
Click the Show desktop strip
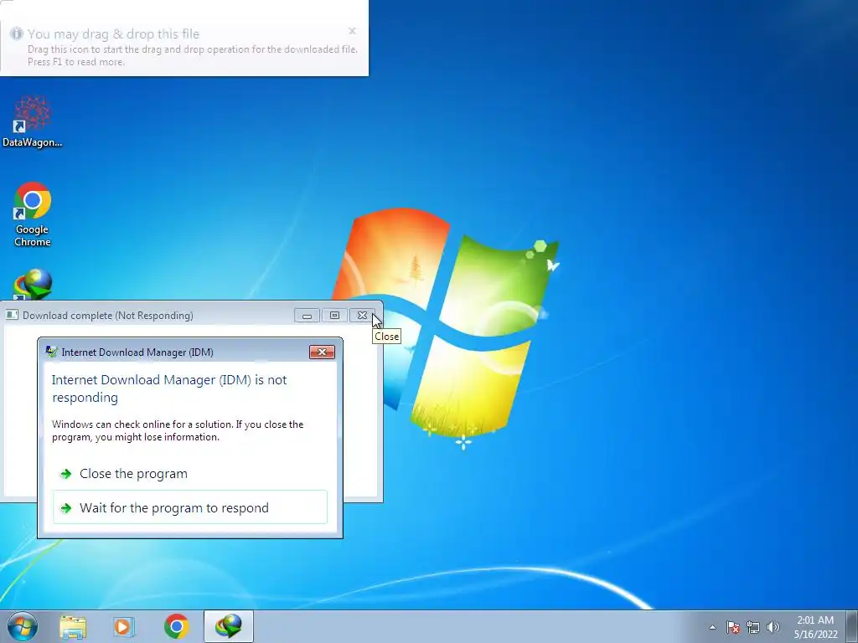pos(851,626)
